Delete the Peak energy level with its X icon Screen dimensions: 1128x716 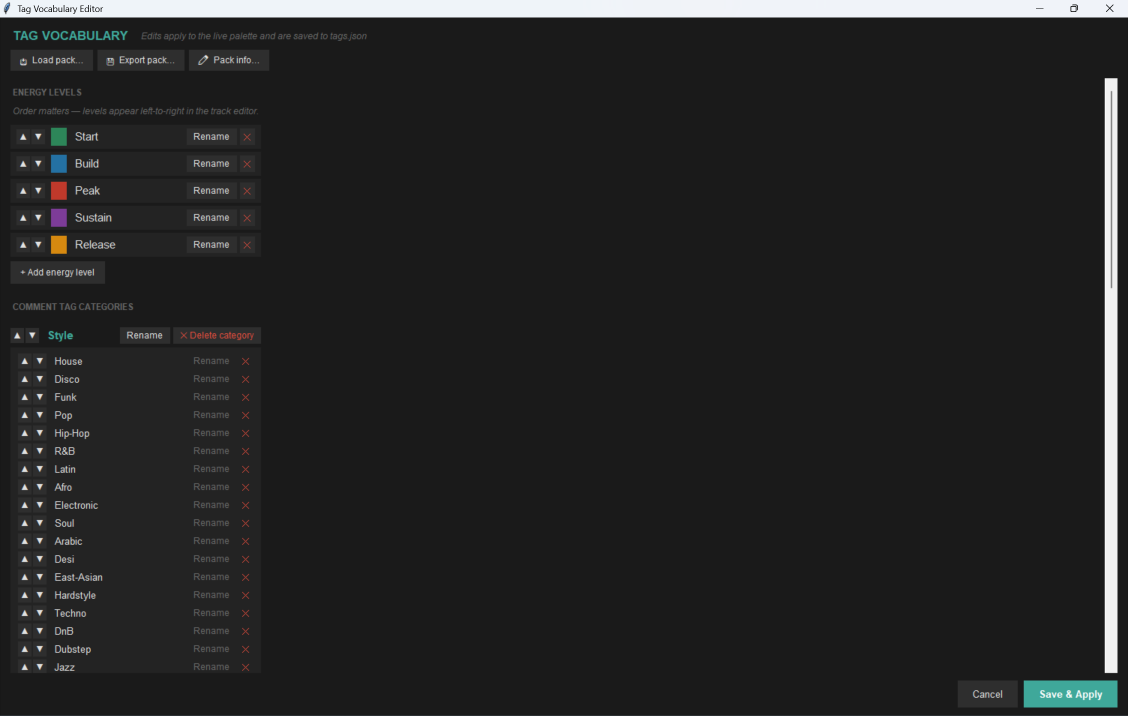(x=247, y=190)
